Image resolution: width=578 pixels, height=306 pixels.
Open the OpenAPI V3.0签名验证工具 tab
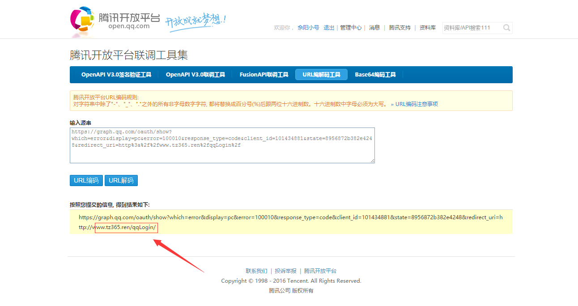tap(116, 75)
